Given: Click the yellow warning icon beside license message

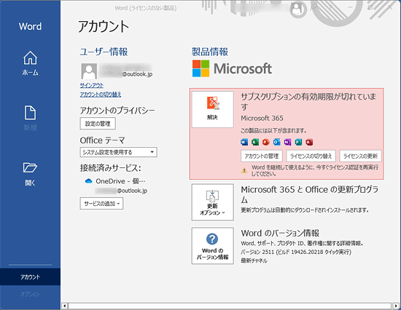Looking at the screenshot, I should [244, 170].
